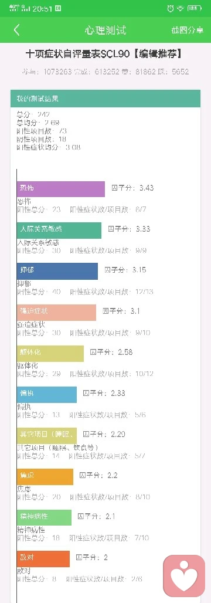Tap the battery indicator icon
Viewport: 211px width, 603px height.
pyautogui.click(x=195, y=8)
